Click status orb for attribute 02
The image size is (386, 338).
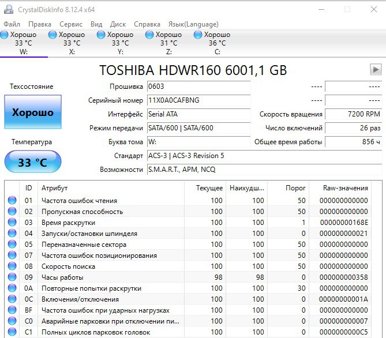tap(12, 211)
